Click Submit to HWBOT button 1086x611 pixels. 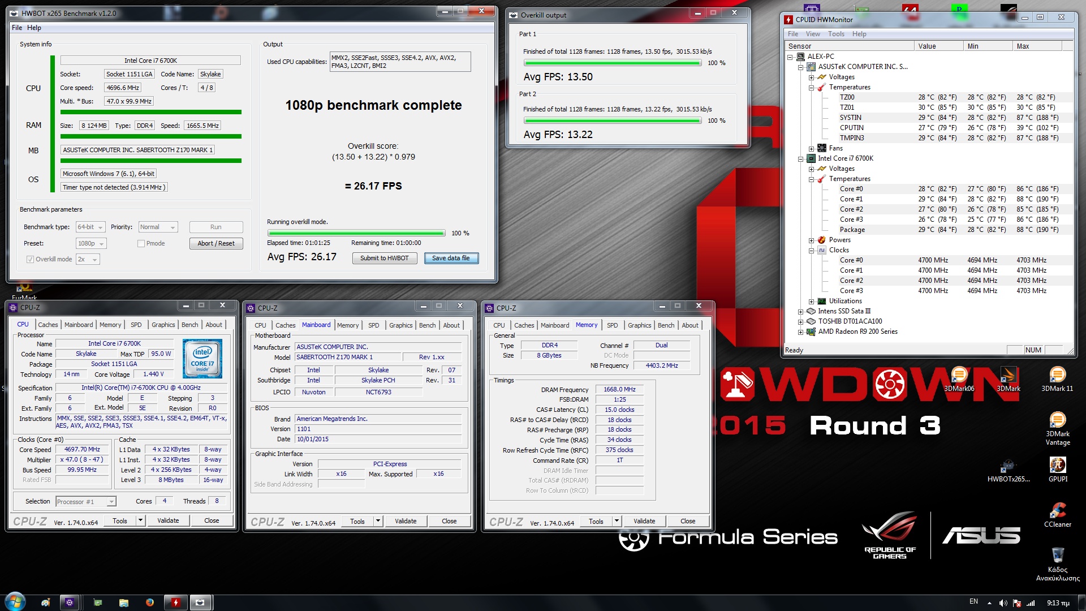[385, 258]
